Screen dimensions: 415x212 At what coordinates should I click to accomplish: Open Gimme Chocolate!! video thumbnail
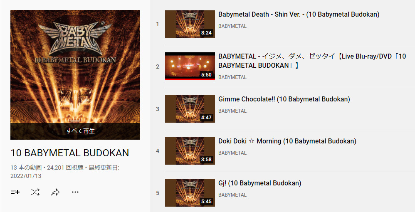[190, 109]
